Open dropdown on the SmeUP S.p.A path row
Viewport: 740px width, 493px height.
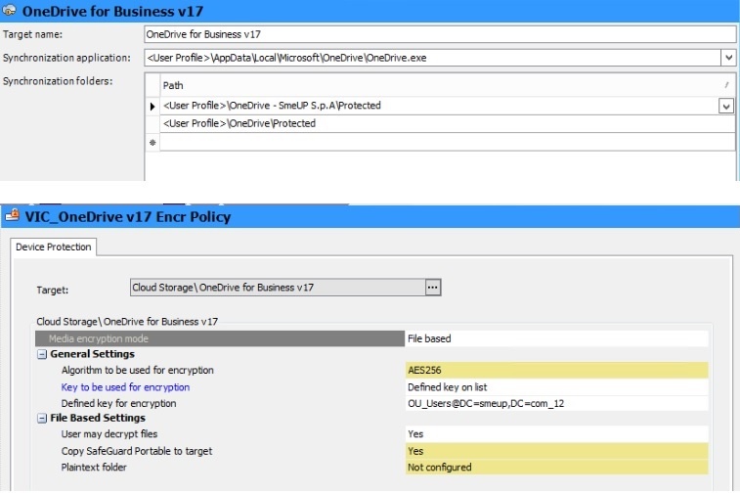coord(726,107)
